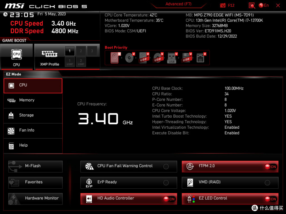Click the clock icon next to time
286x214 pixels.
5,14
